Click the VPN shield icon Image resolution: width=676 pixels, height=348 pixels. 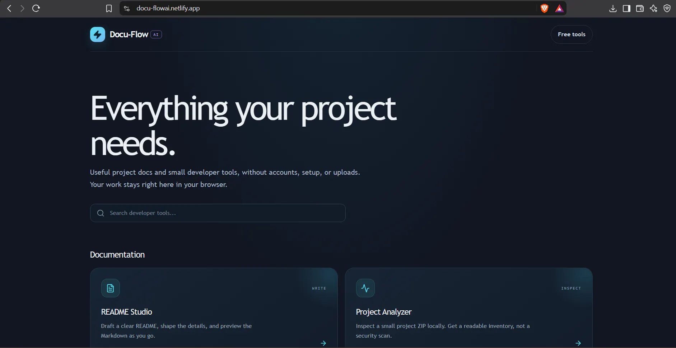coord(667,8)
